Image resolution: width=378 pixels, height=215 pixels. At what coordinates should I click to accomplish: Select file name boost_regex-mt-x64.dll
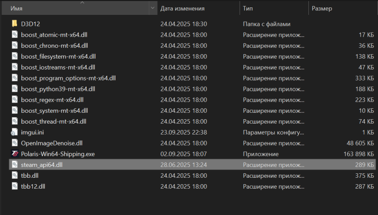point(52,100)
